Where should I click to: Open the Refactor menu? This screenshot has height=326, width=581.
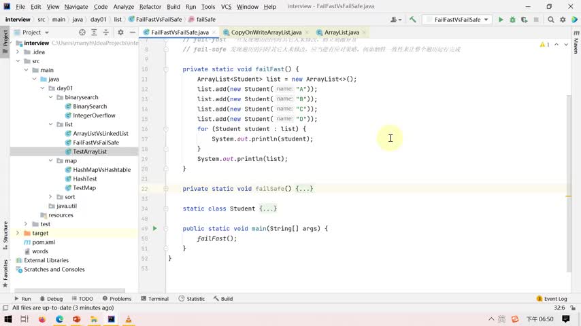tap(150, 7)
